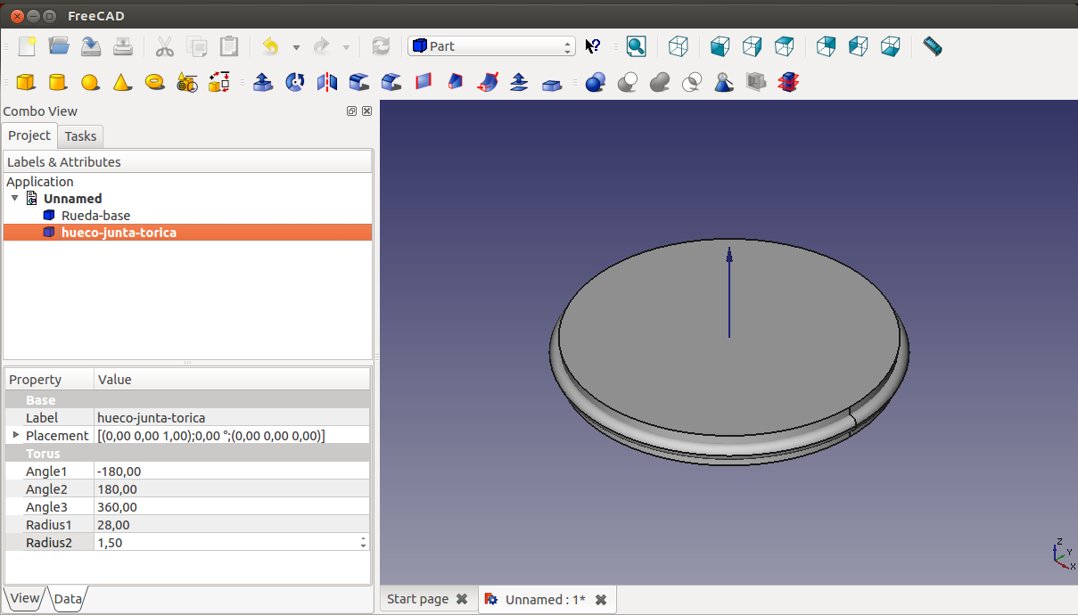The height and width of the screenshot is (615, 1078).
Task: Insert a cone using the toolbar
Action: click(122, 83)
